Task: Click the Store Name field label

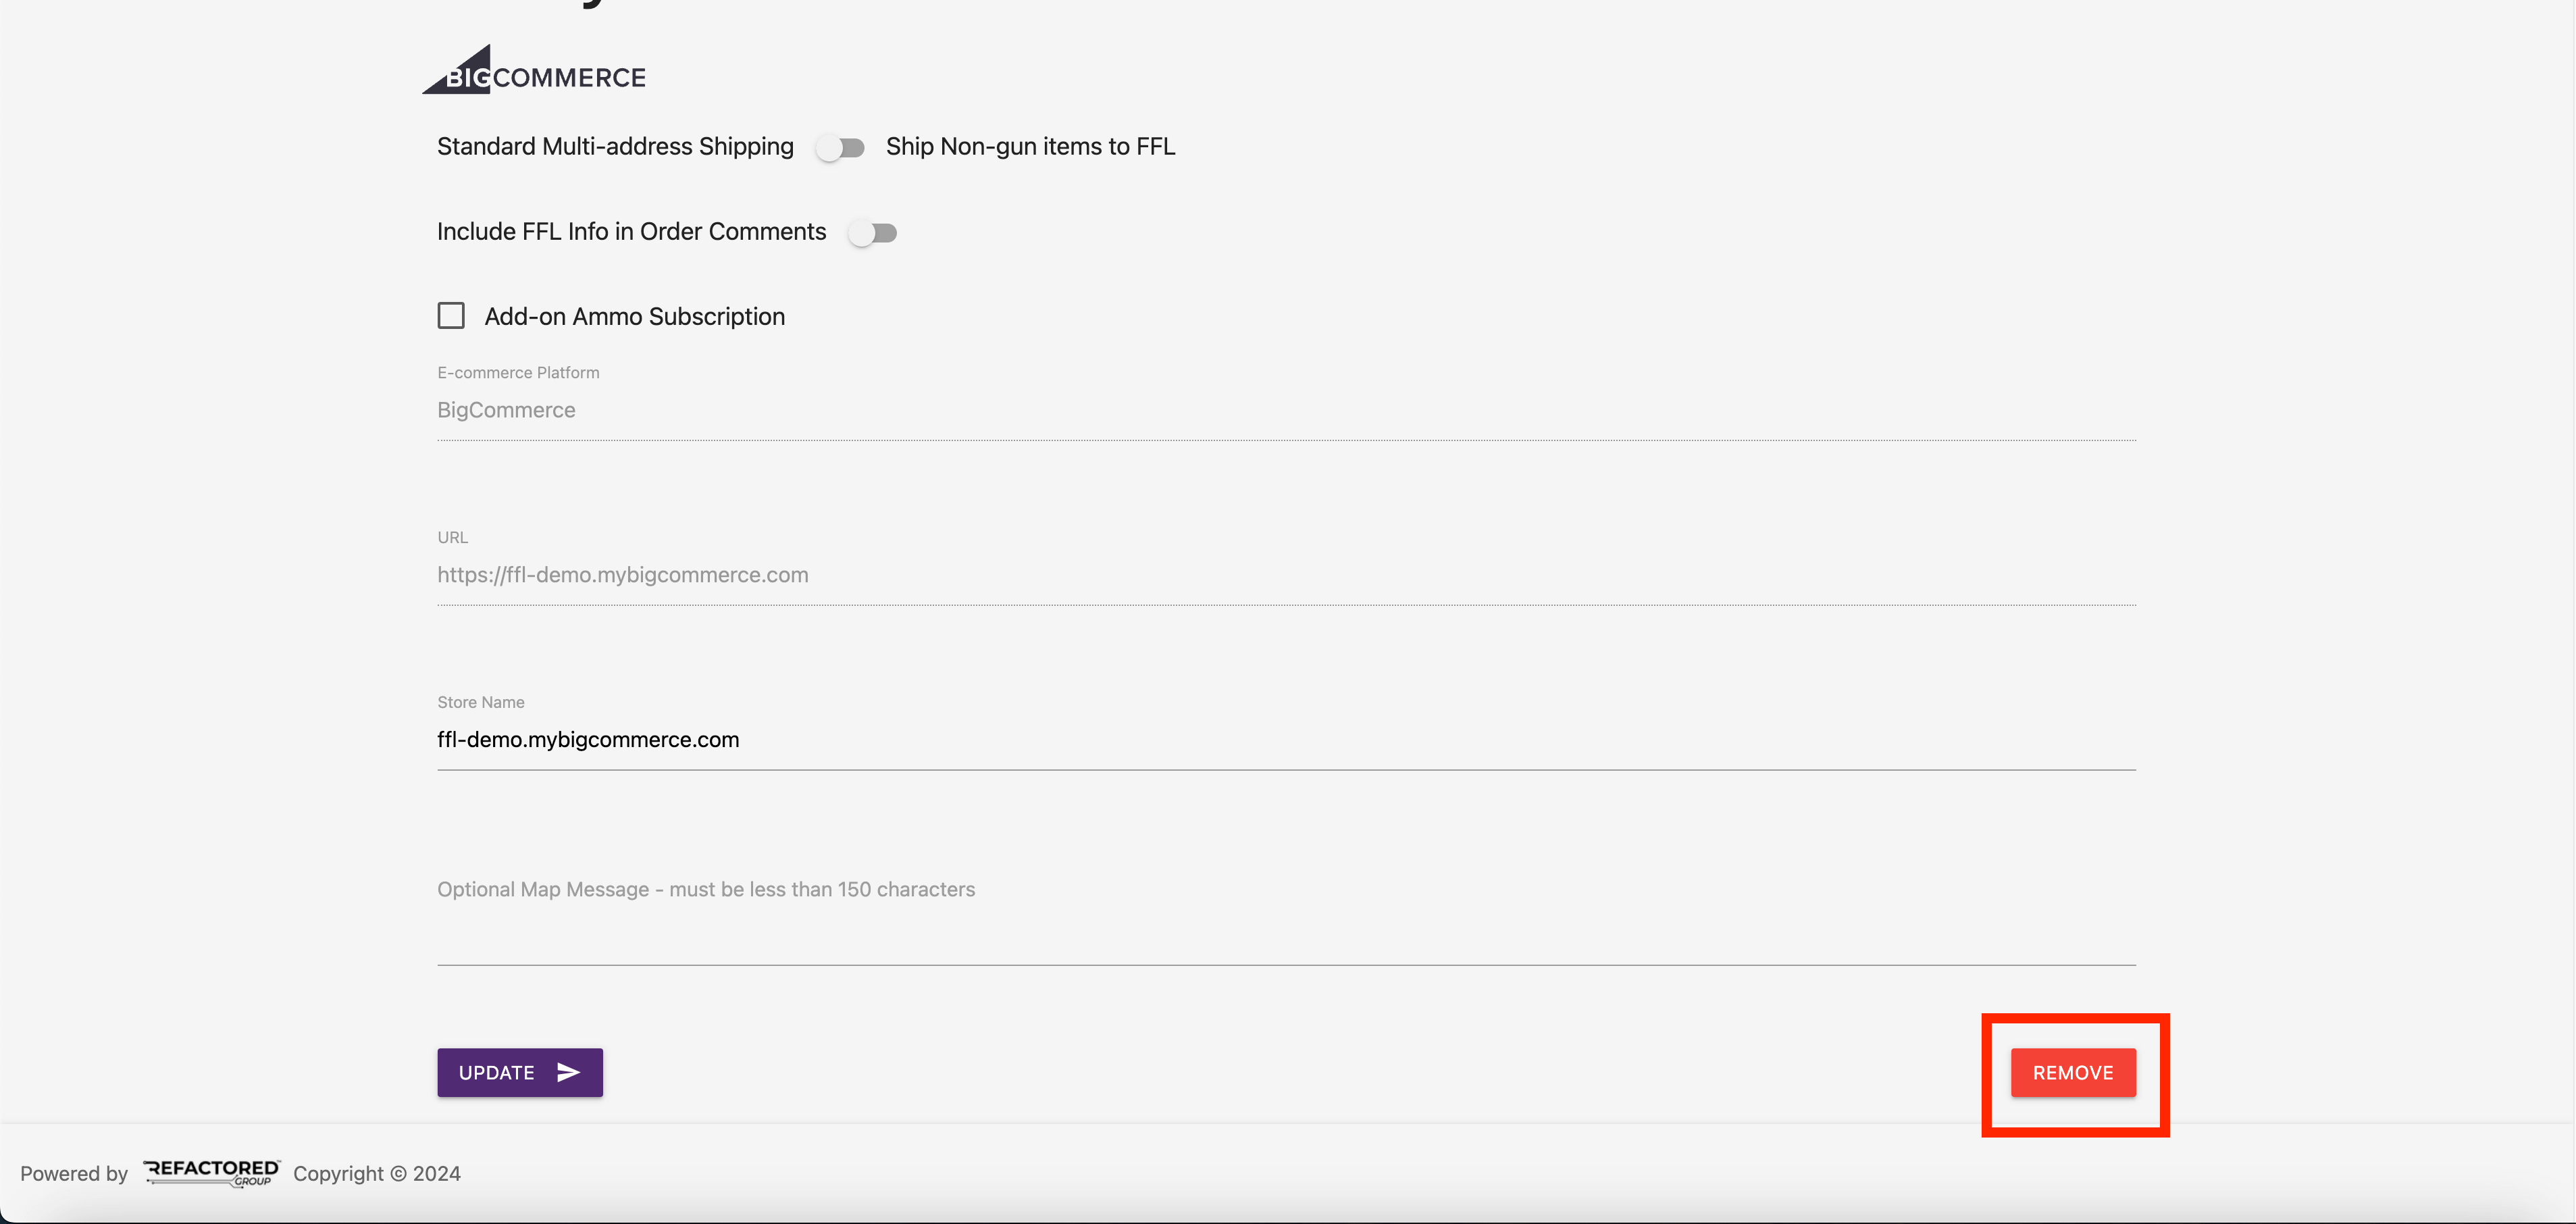Action: point(480,703)
